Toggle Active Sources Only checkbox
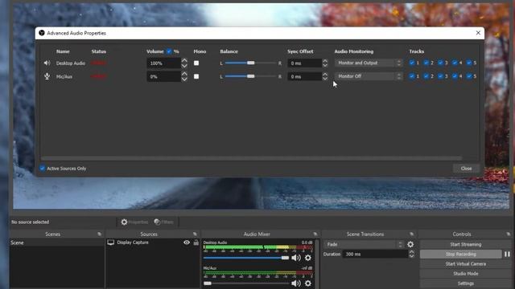515x289 pixels. [43, 168]
